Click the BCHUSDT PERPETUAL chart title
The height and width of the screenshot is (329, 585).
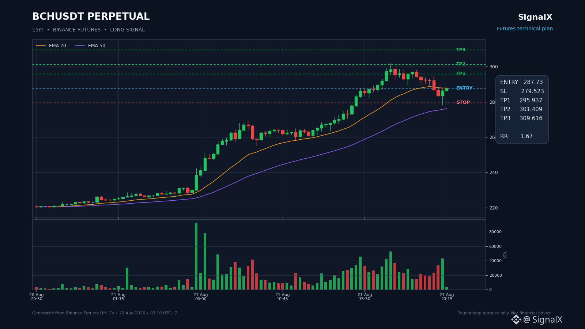pyautogui.click(x=91, y=17)
